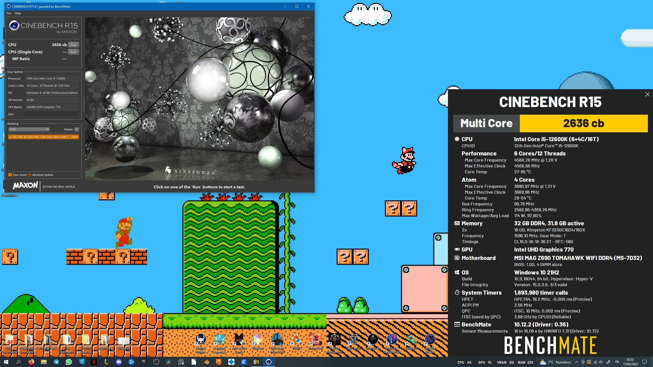The height and width of the screenshot is (367, 653).
Task: Open the Action Center notifications
Action: [x=645, y=362]
